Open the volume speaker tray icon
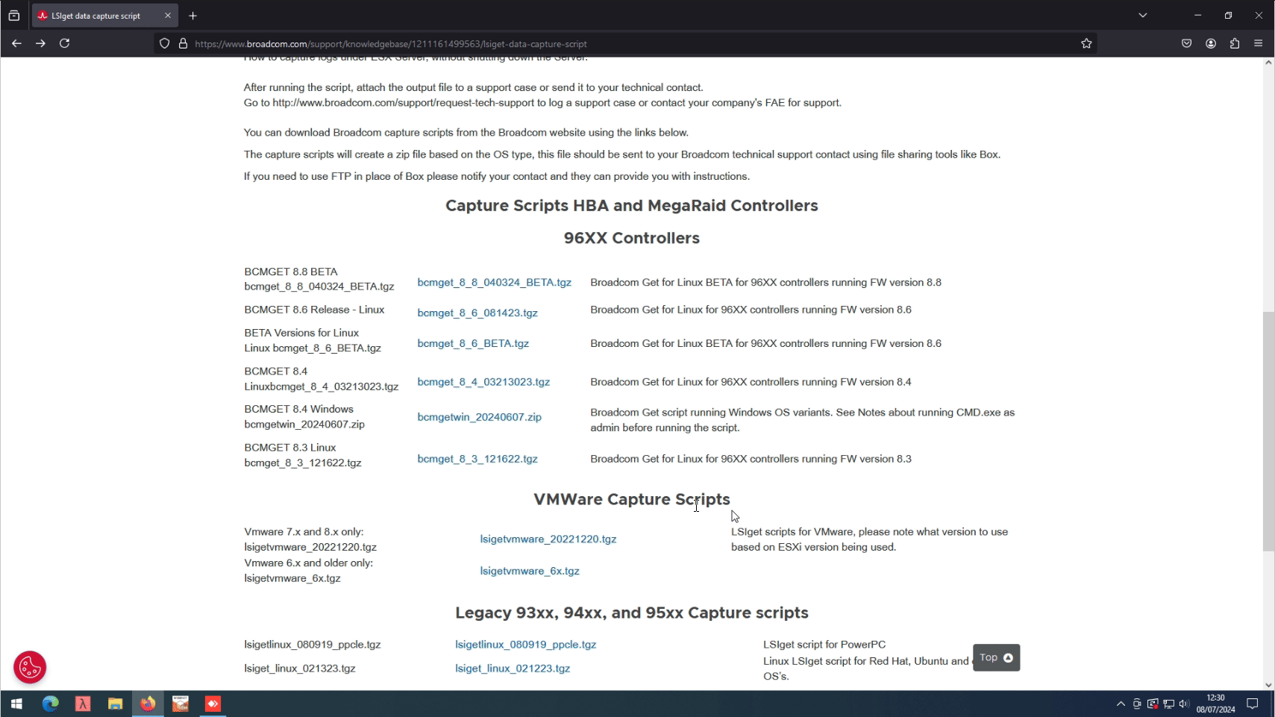 coord(1184,704)
